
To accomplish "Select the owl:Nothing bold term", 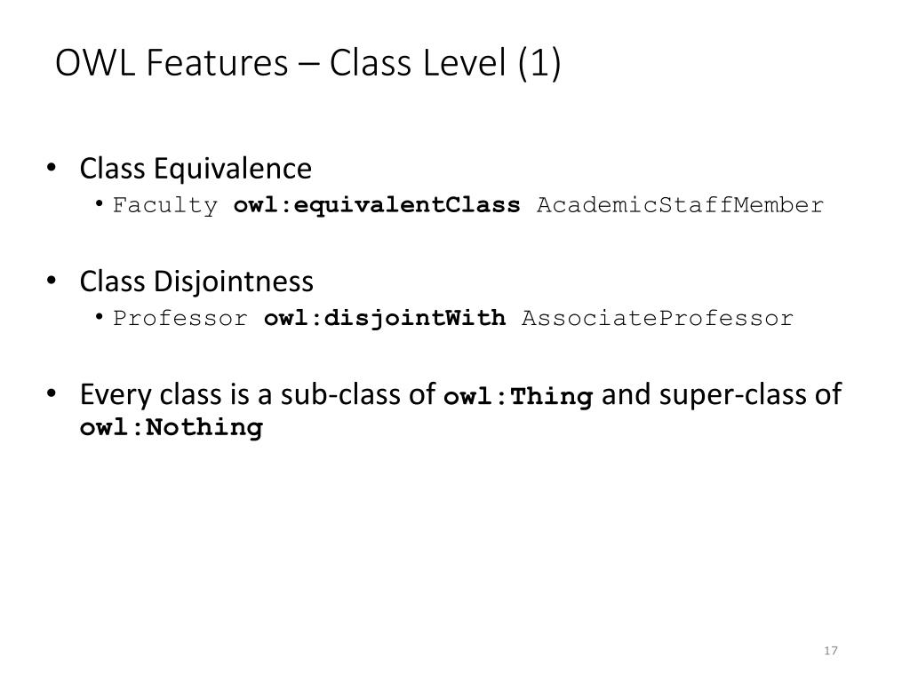I will tap(172, 428).
